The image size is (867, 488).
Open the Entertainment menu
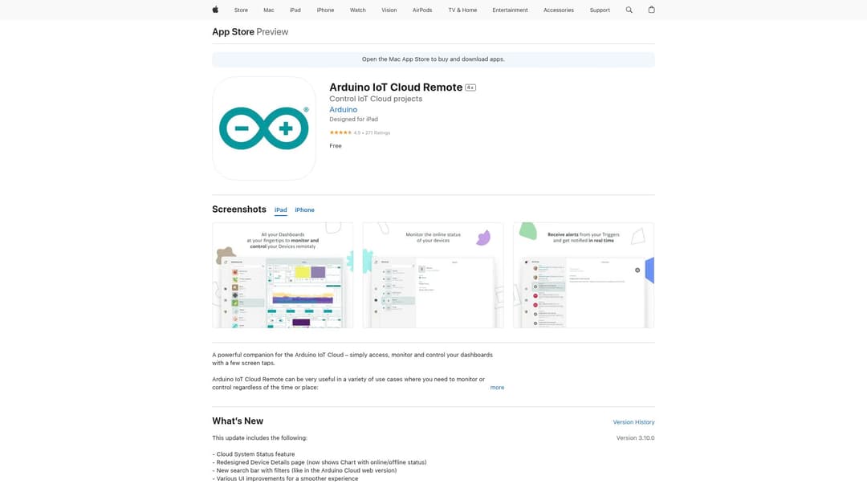tap(511, 10)
